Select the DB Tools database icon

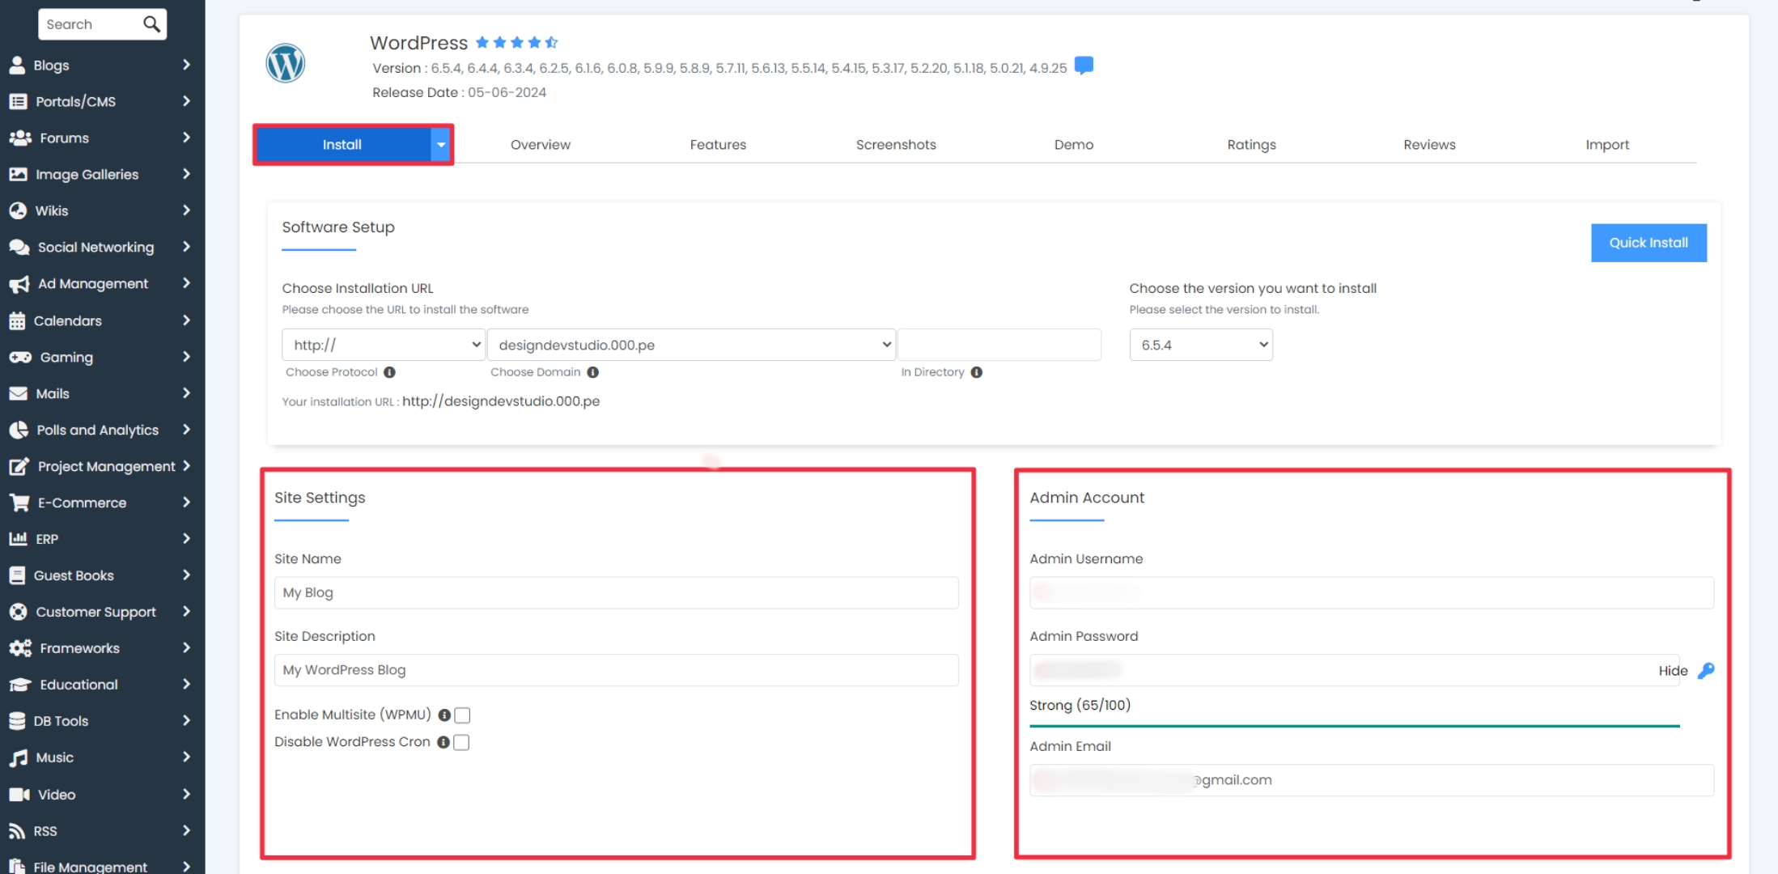17,721
